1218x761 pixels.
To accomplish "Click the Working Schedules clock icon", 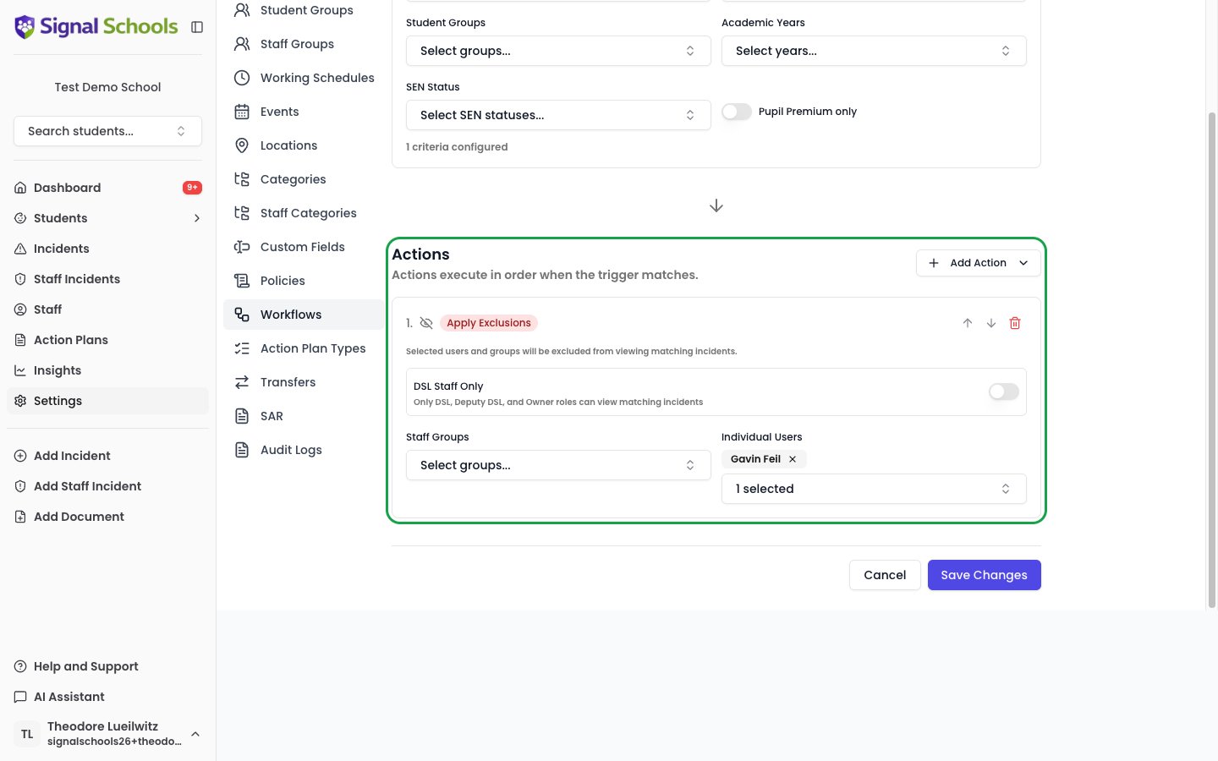I will 242,78.
